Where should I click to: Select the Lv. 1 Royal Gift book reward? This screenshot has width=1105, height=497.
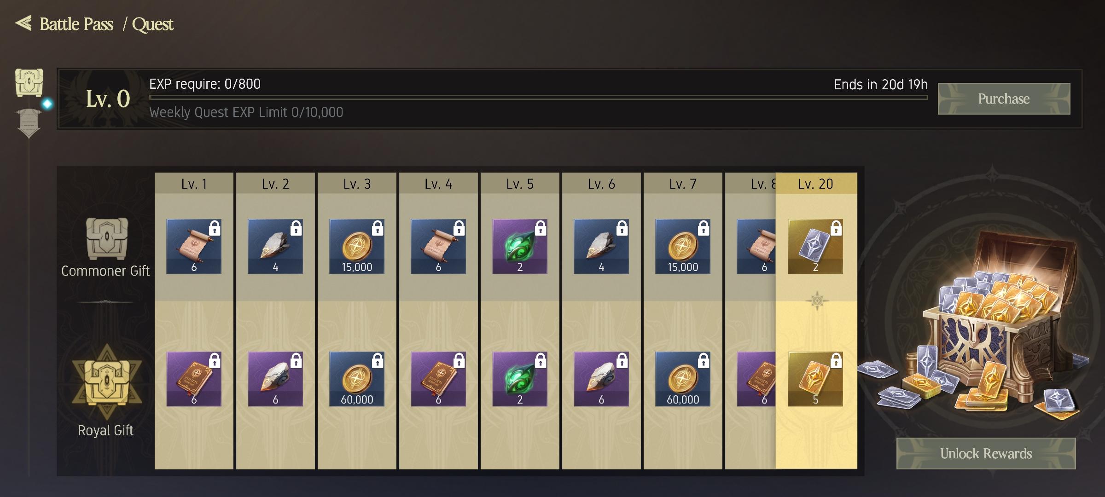point(194,379)
